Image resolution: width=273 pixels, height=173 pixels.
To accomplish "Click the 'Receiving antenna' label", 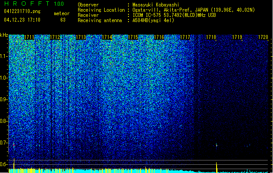I will 100,20.
